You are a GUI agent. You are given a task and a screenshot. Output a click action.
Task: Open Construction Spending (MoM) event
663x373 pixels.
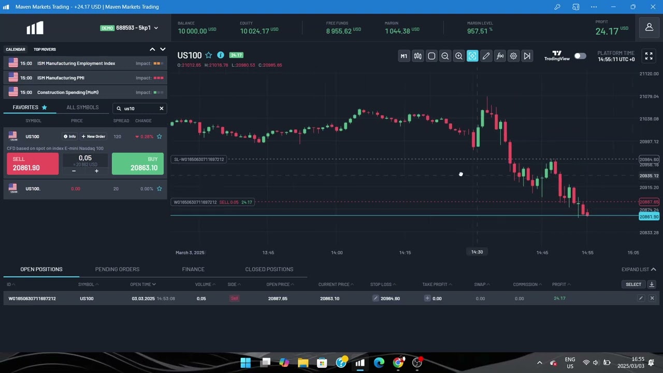(85, 92)
